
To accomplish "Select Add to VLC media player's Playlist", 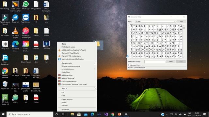I will (x=77, y=50).
